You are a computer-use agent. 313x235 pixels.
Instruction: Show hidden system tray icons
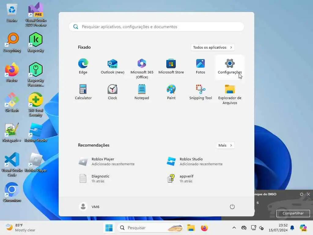234,228
